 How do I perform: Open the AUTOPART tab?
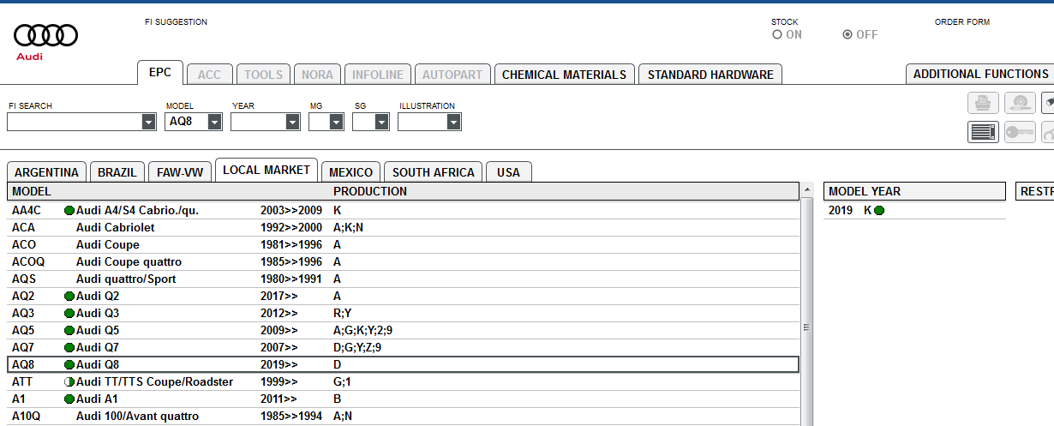point(452,75)
